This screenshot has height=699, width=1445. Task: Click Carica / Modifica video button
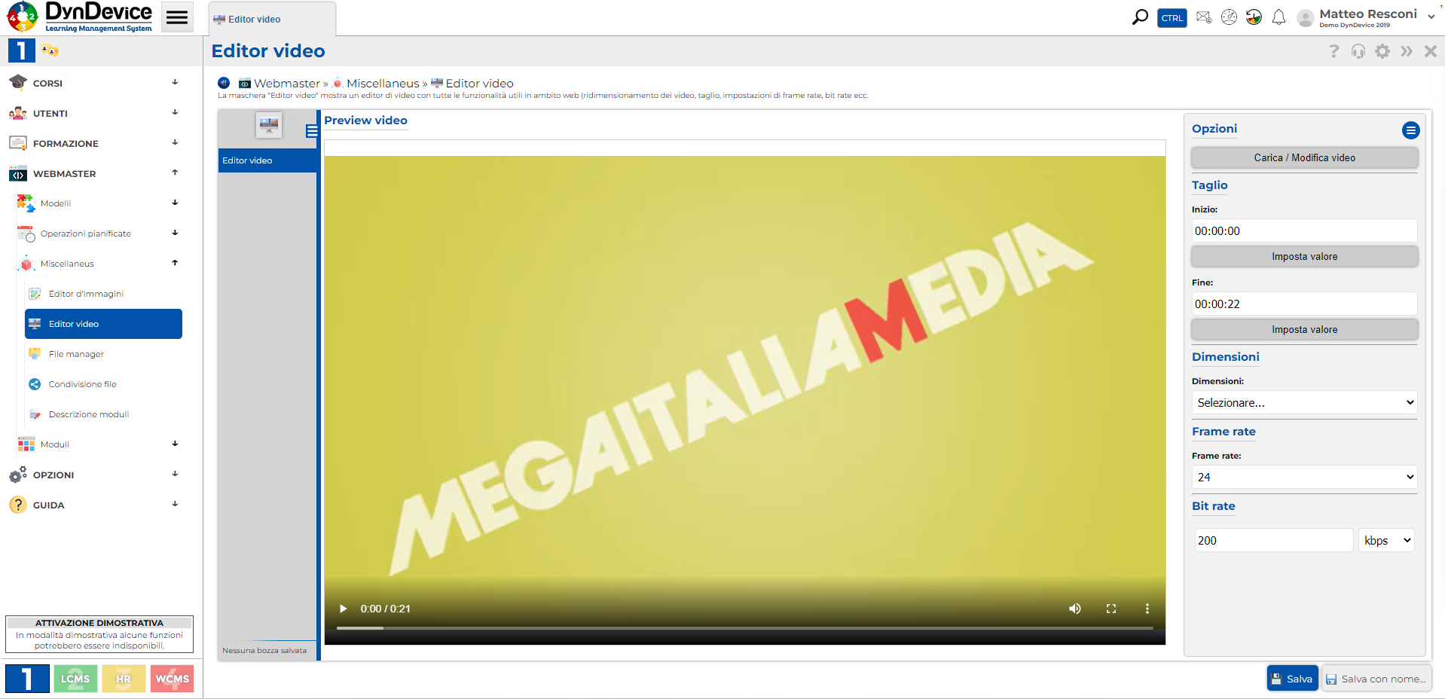(x=1303, y=157)
